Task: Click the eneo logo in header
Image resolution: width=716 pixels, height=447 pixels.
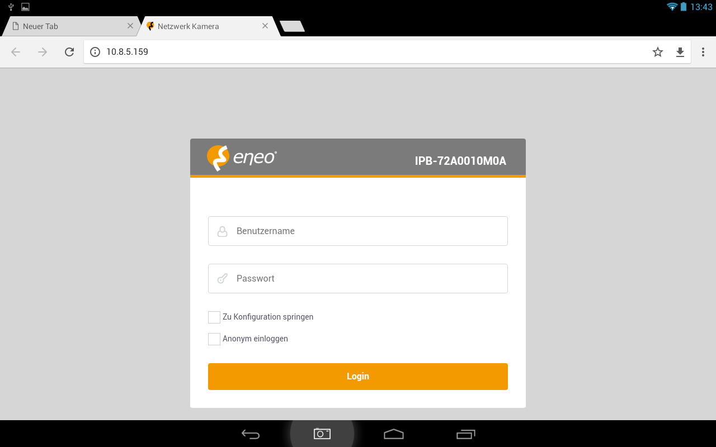Action: point(242,158)
